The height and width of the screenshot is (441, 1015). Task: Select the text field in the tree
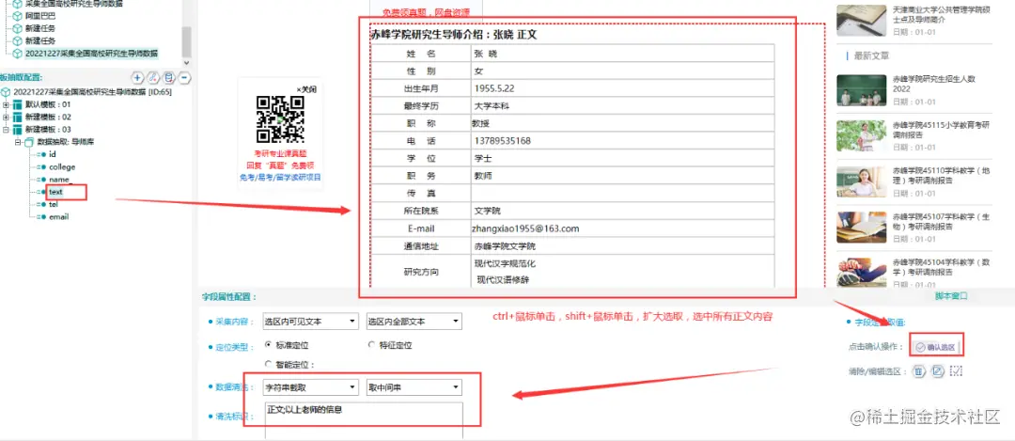[55, 192]
